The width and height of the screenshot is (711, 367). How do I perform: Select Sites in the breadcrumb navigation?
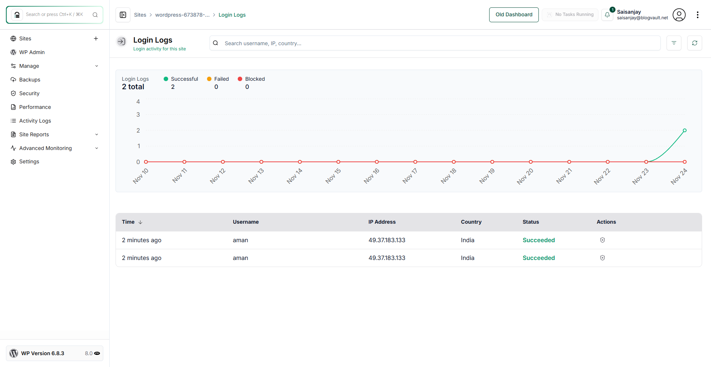[140, 15]
